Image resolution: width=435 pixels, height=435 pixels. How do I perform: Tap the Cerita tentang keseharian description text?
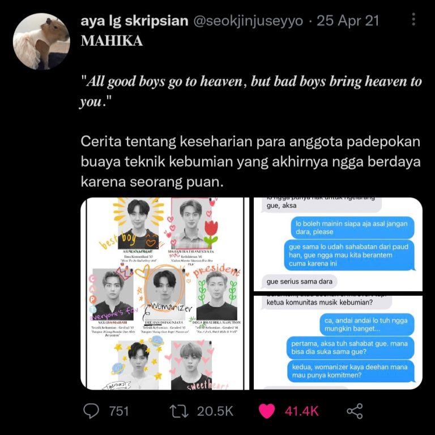pyautogui.click(x=251, y=161)
